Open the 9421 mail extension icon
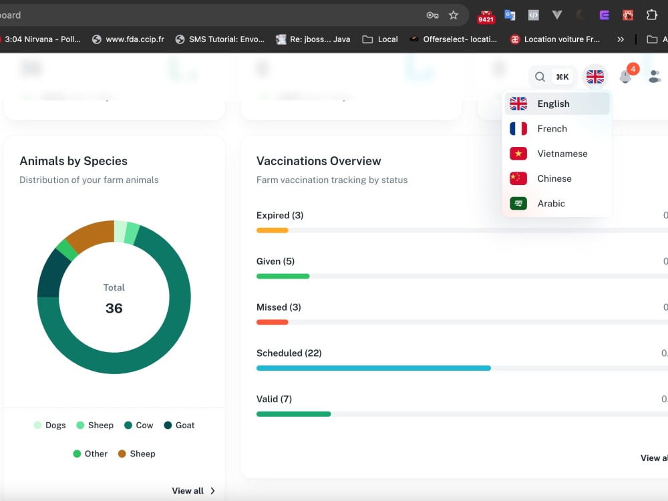Screen dimensions: 668x501 pos(486,16)
